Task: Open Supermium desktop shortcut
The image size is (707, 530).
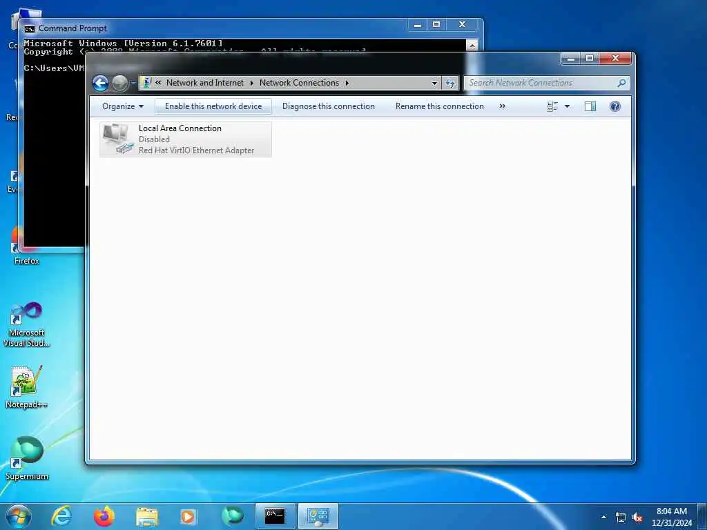Action: [x=27, y=458]
